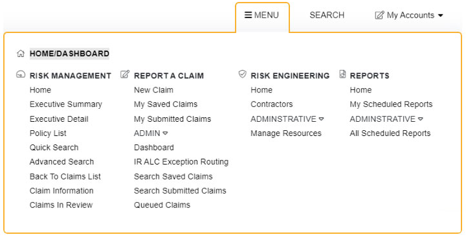Go to Claims In Review

coord(61,205)
